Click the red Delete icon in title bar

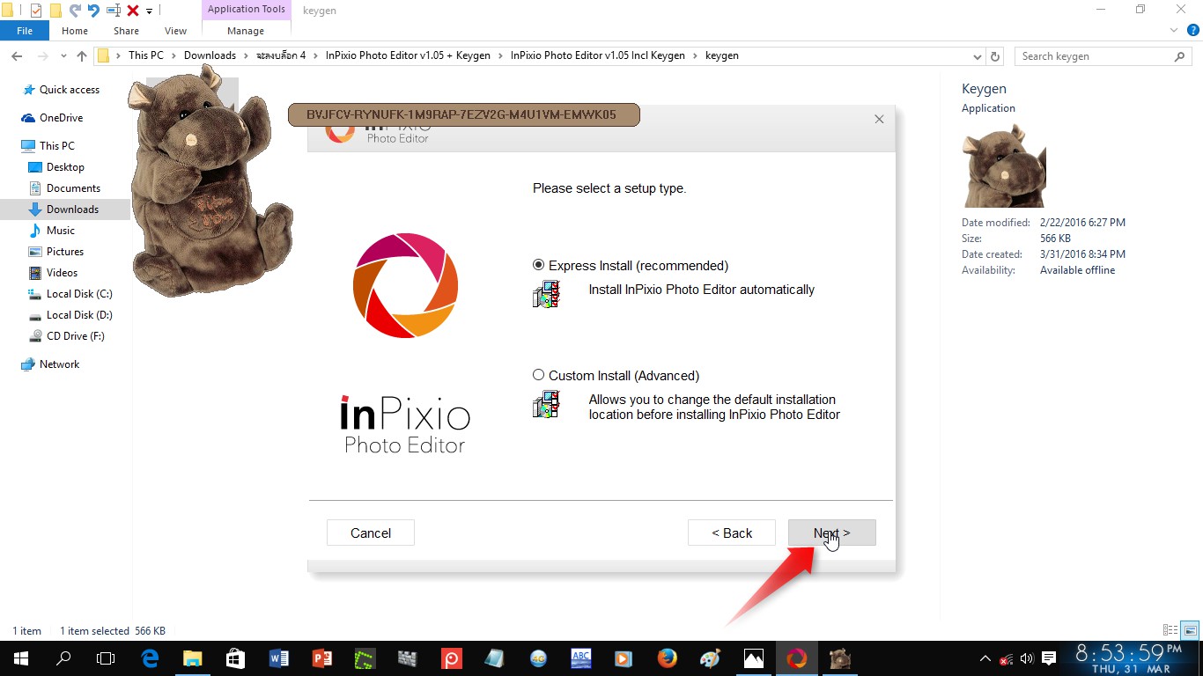pyautogui.click(x=133, y=11)
